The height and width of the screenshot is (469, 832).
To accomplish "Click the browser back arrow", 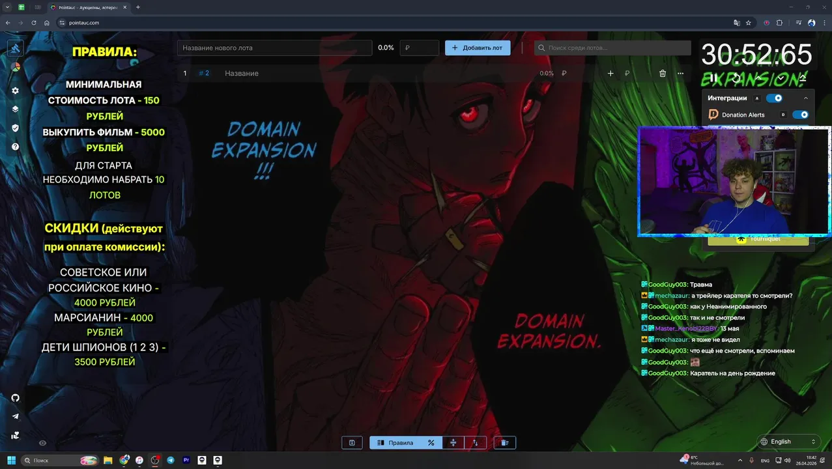I will [x=8, y=23].
